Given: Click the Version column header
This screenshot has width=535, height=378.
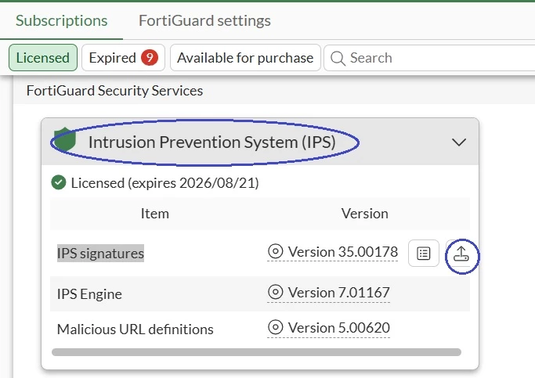Looking at the screenshot, I should click(x=365, y=214).
